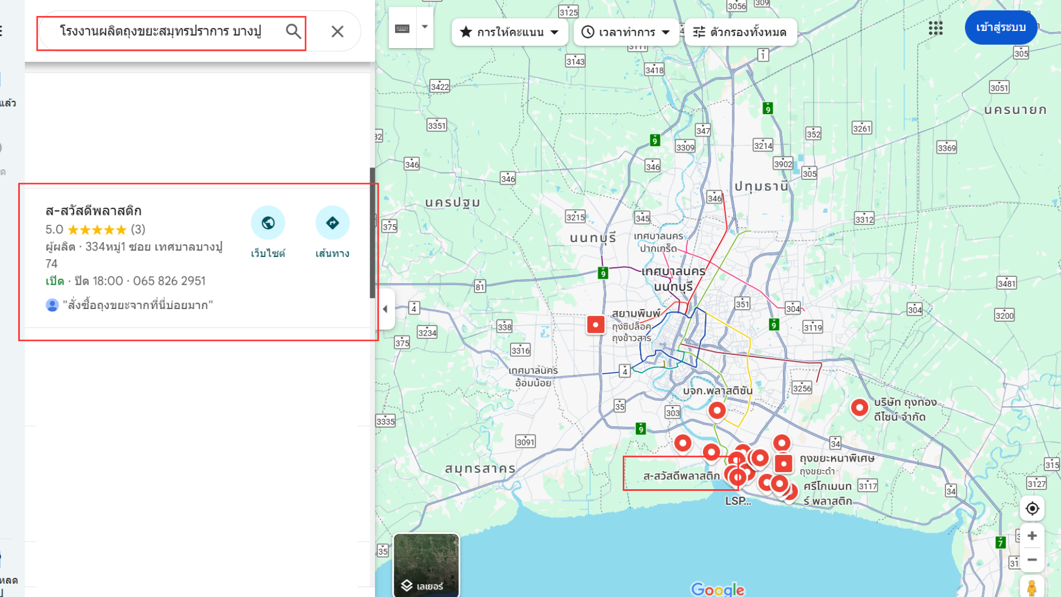Get directions to ส-สวัสดีพลาสติก
The height and width of the screenshot is (597, 1061).
coord(332,223)
